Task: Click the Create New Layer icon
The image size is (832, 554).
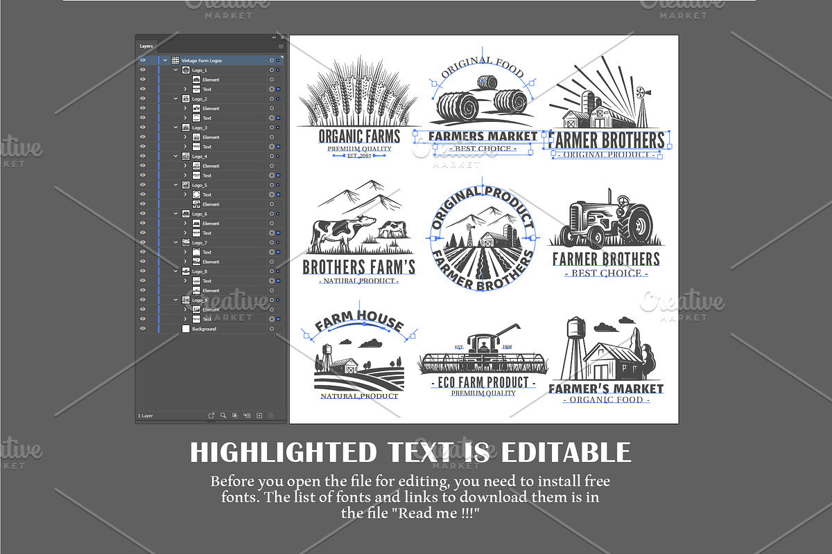Action: click(259, 415)
